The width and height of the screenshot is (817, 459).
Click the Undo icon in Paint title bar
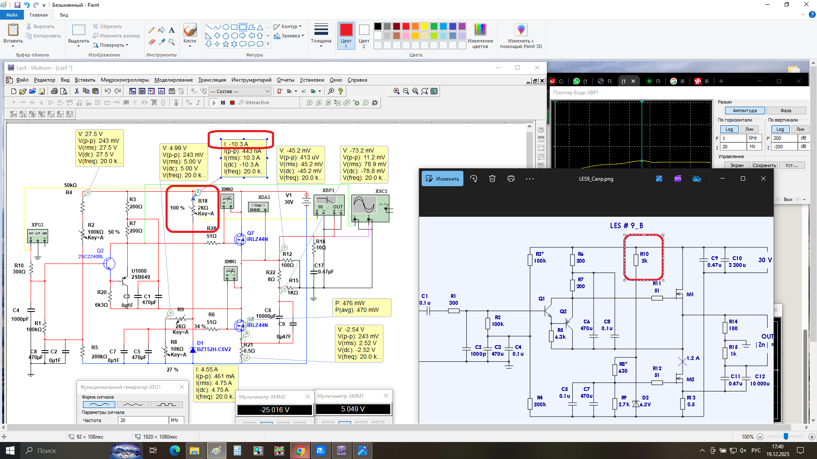tap(27, 5)
